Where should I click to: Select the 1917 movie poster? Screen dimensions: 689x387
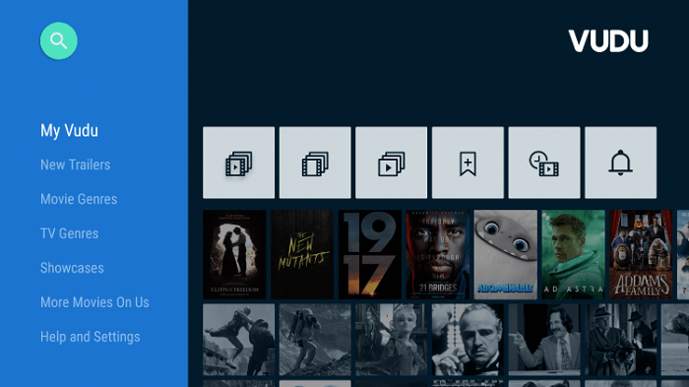click(x=370, y=255)
